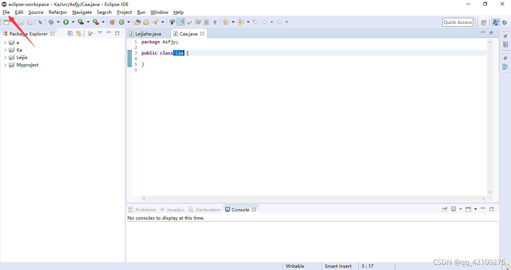
Task: Open the Debug launch dropdown arrow
Action: 58,22
